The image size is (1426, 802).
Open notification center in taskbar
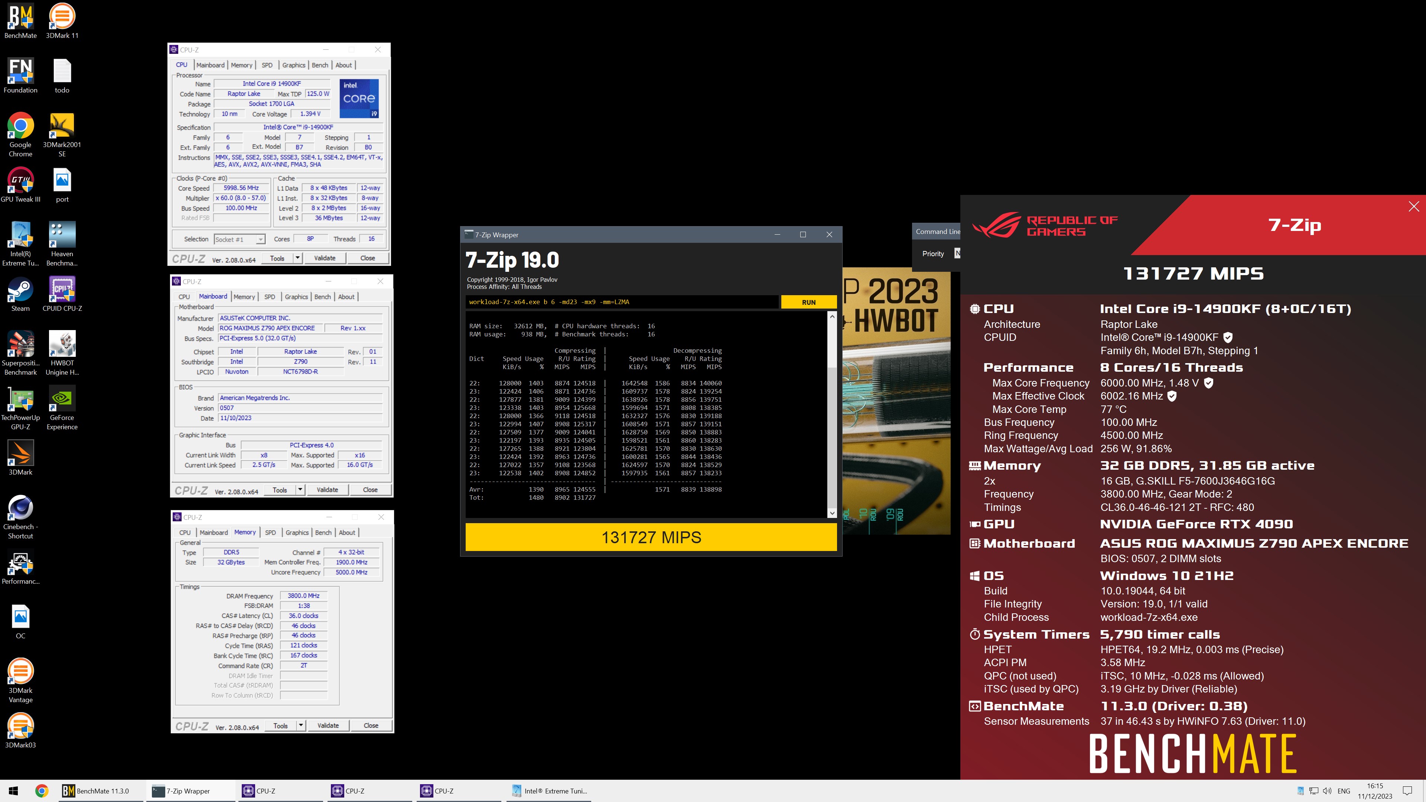point(1407,791)
